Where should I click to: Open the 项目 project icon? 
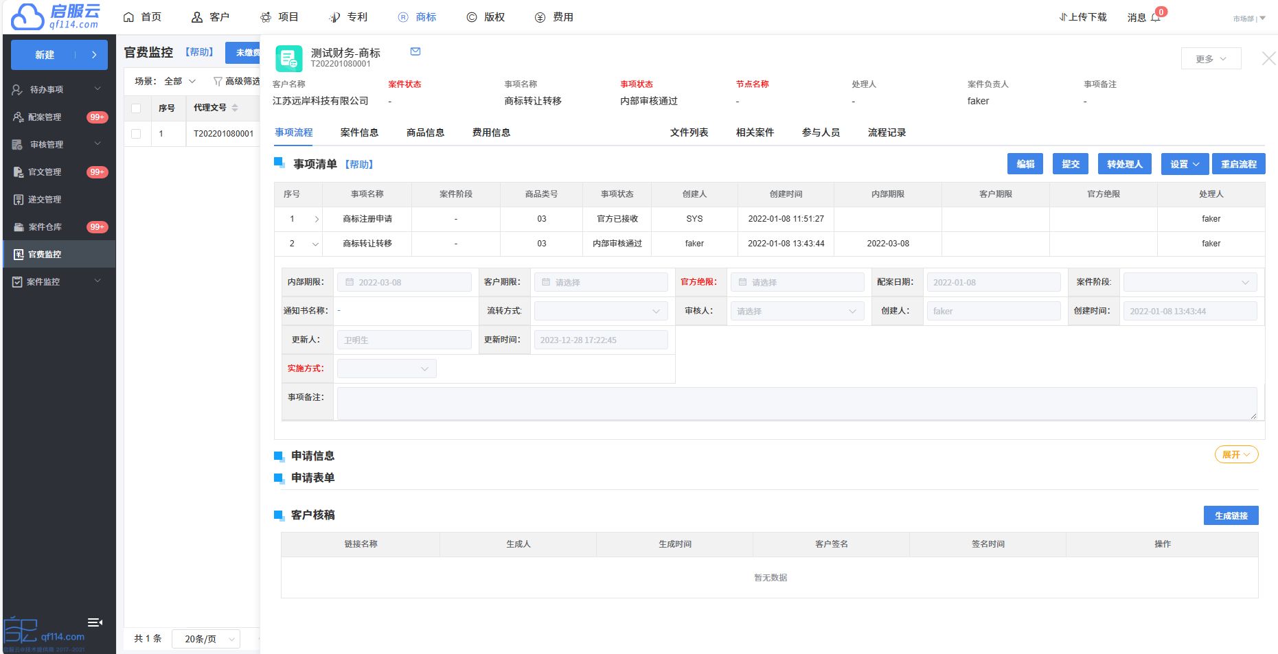(266, 17)
